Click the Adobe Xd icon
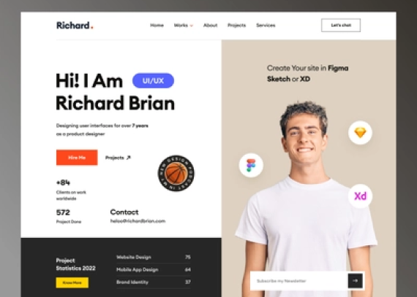This screenshot has height=297, width=417. [x=360, y=196]
